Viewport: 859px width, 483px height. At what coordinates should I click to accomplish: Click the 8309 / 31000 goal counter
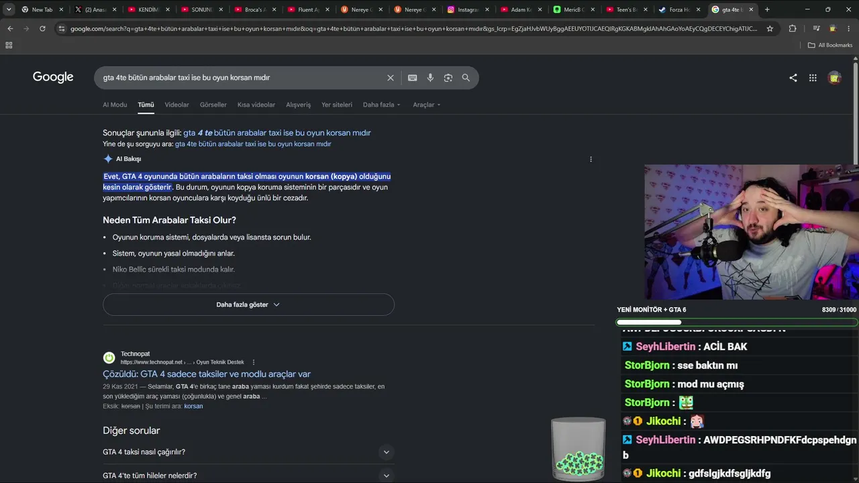[x=839, y=310]
